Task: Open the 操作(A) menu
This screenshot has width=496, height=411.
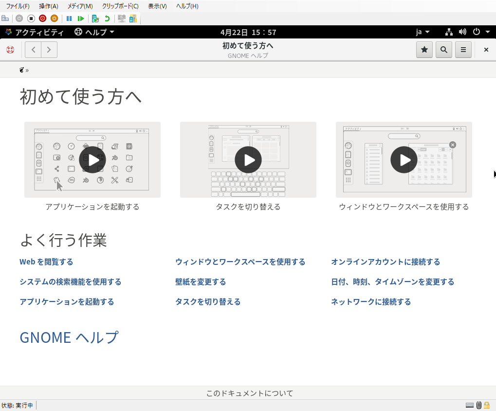Action: click(x=48, y=6)
